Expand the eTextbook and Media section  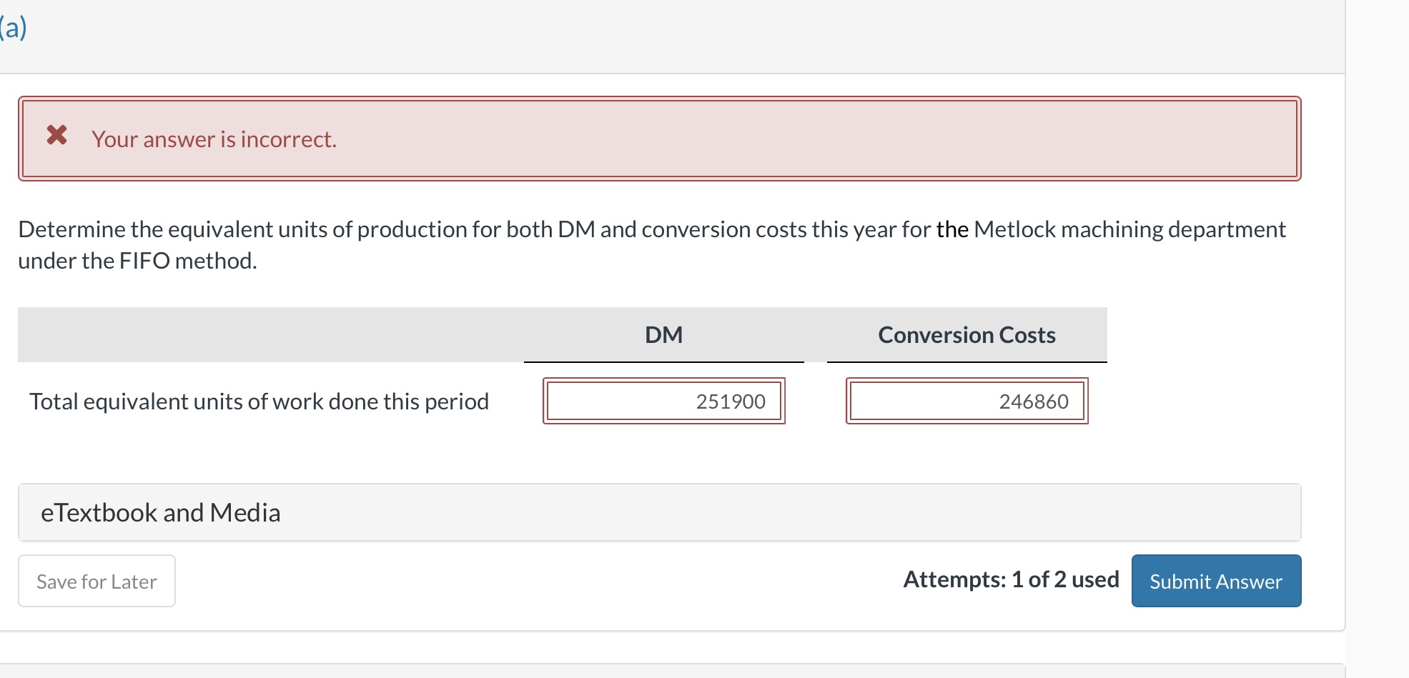[x=160, y=513]
